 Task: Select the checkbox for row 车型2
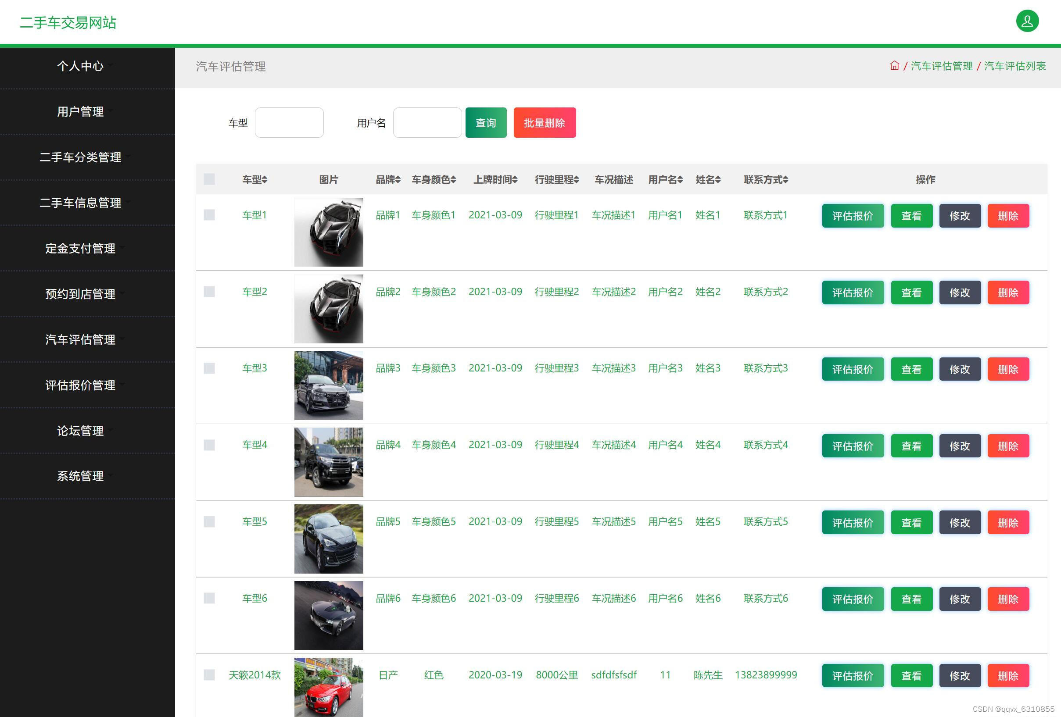209,291
